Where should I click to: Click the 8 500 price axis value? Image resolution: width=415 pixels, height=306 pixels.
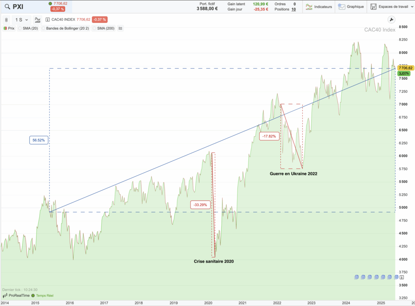pos(403,27)
